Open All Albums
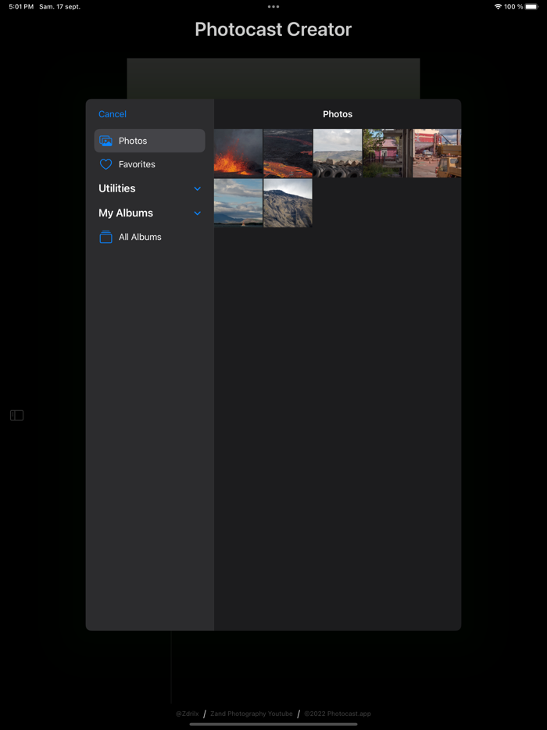The width and height of the screenshot is (547, 730). (x=149, y=237)
